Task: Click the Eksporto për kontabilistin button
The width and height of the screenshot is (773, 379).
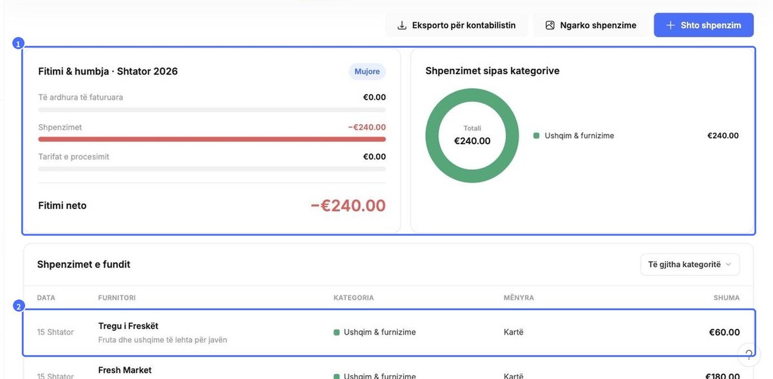Action: (457, 25)
